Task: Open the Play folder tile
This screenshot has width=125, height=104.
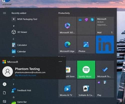Action: point(105,88)
